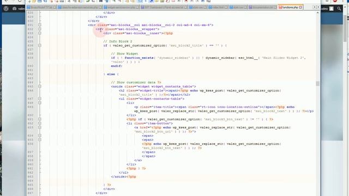Click the editor scroll-up arrow
This screenshot has height=196, width=349.
(317, 13)
